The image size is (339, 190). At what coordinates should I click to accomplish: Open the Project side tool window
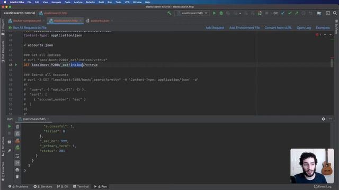3,27
